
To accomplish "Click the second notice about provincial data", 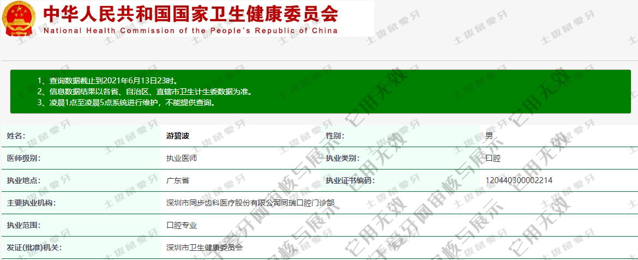I will coord(145,92).
